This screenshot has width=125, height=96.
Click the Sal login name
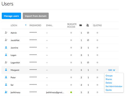coord(12,85)
